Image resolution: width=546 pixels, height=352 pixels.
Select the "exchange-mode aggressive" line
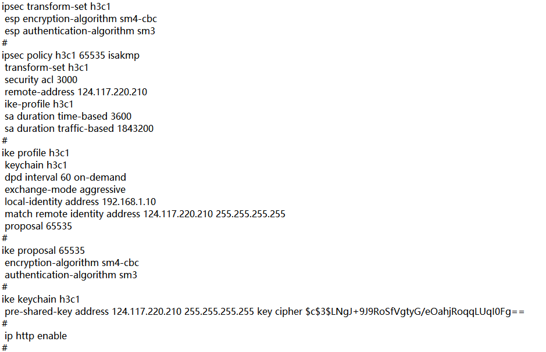pyautogui.click(x=65, y=189)
